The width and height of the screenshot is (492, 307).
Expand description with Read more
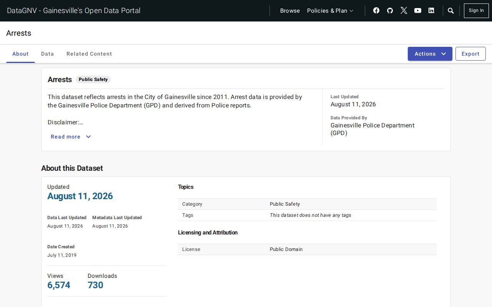click(x=71, y=137)
